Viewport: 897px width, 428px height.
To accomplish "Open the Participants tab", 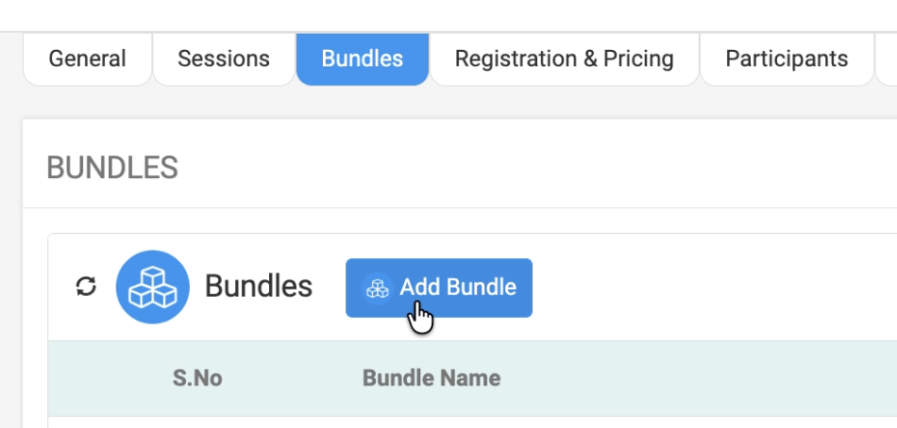I will point(787,58).
